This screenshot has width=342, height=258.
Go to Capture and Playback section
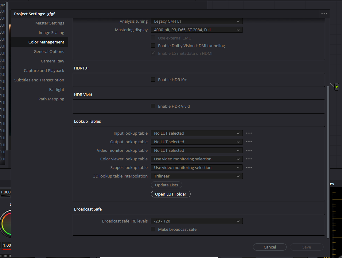[x=44, y=70]
